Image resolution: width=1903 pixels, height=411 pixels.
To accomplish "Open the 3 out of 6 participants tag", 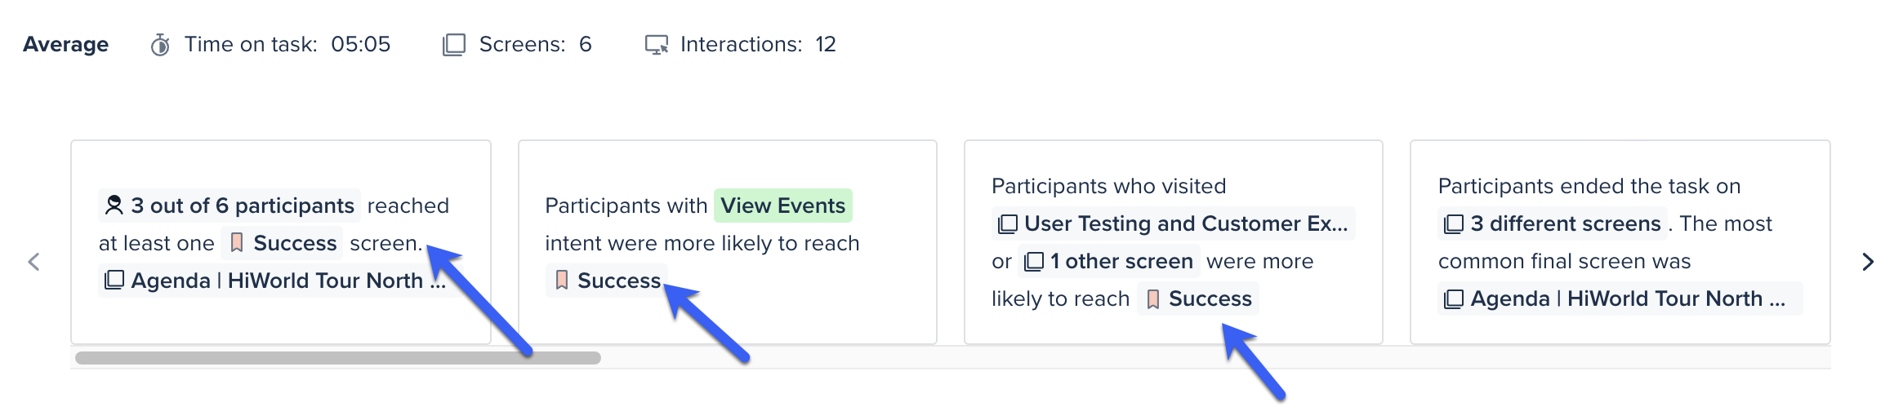I will pyautogui.click(x=230, y=205).
